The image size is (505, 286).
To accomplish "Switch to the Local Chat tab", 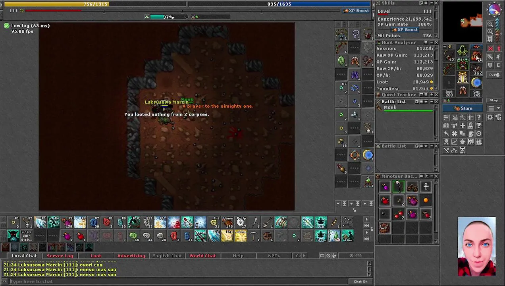I will coord(24,256).
